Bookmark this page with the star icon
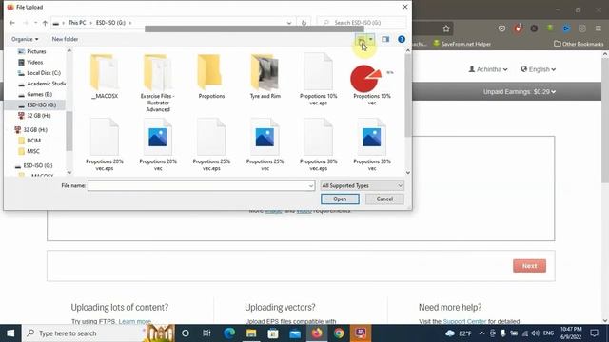Screen dimensions: 609x342 pyautogui.click(x=446, y=28)
